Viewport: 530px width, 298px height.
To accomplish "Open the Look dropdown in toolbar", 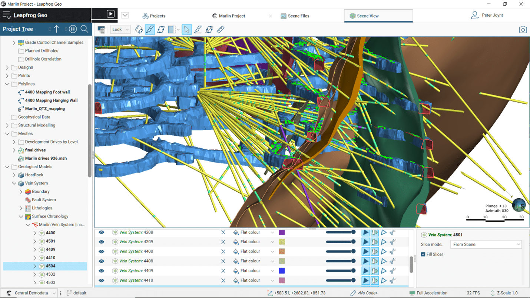I will (120, 30).
